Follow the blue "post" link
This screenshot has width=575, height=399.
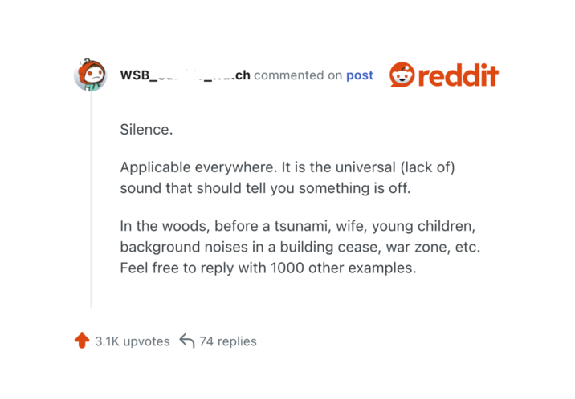tap(360, 75)
